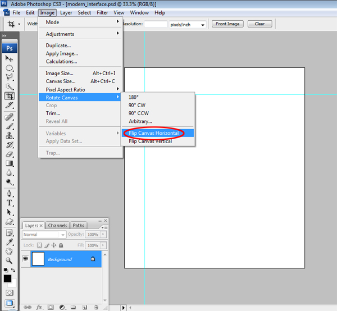Open the Filter menu
Viewport: 337px width, 311px height.
[x=102, y=13]
